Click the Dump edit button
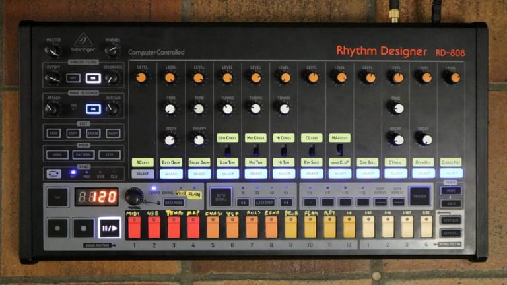 click(113, 133)
